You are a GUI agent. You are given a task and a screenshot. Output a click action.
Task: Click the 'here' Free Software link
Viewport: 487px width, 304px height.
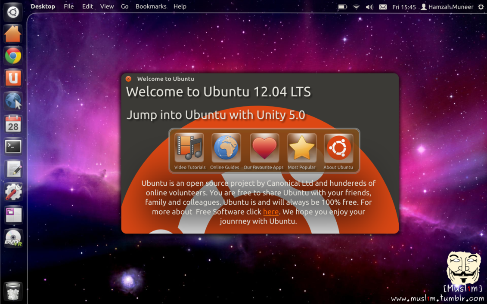tap(271, 212)
